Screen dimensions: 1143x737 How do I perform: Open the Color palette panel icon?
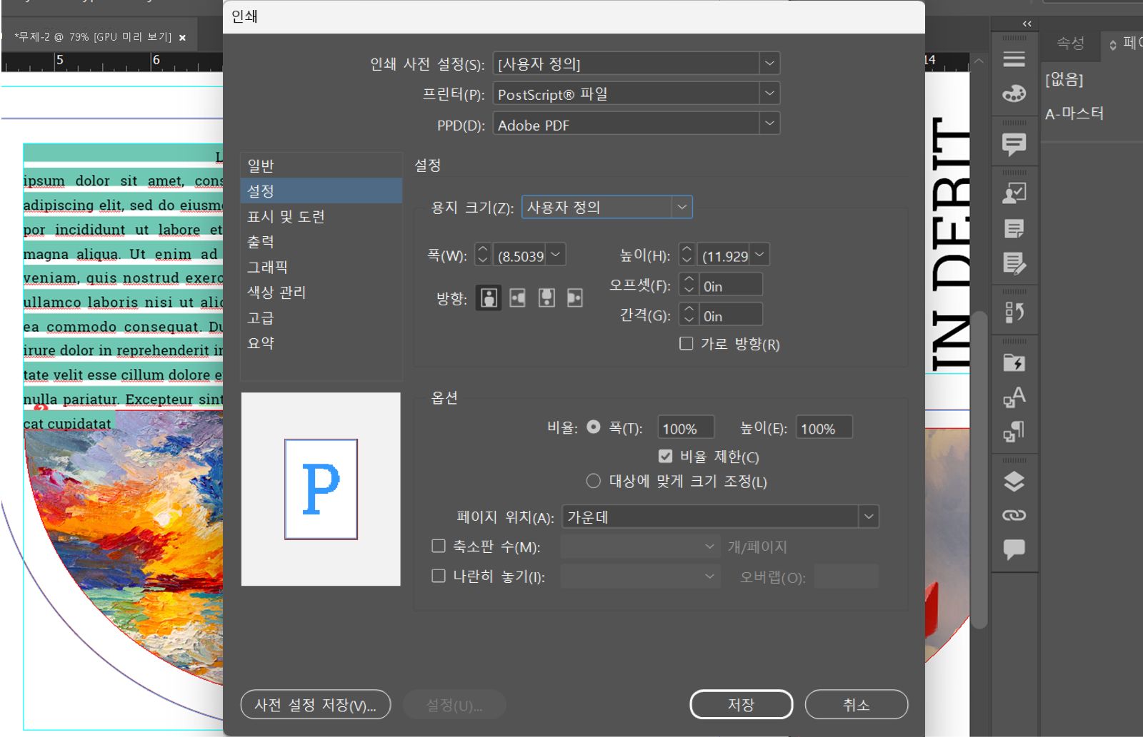(1014, 93)
